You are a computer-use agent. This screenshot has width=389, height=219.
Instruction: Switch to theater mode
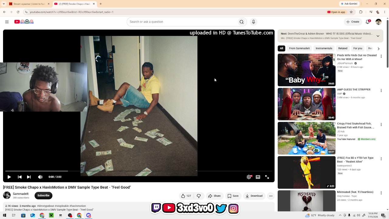[x=258, y=177]
